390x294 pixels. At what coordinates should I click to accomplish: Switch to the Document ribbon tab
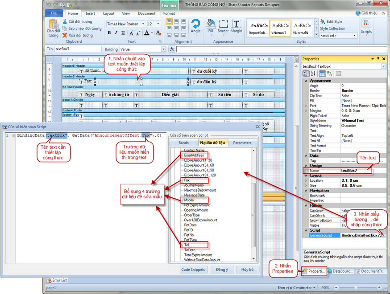tap(146, 13)
